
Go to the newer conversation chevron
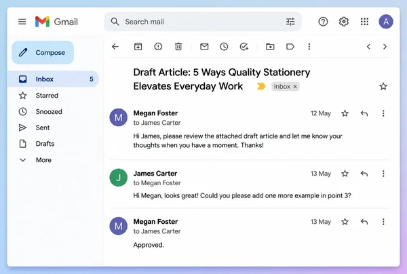[368, 47]
